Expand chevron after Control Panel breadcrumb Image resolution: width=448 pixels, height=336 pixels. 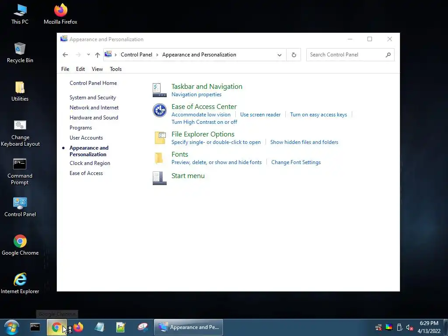coord(157,55)
